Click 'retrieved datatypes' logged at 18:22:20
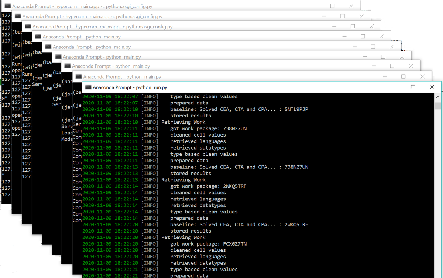Viewport: 443px width, 278px height. [x=198, y=263]
